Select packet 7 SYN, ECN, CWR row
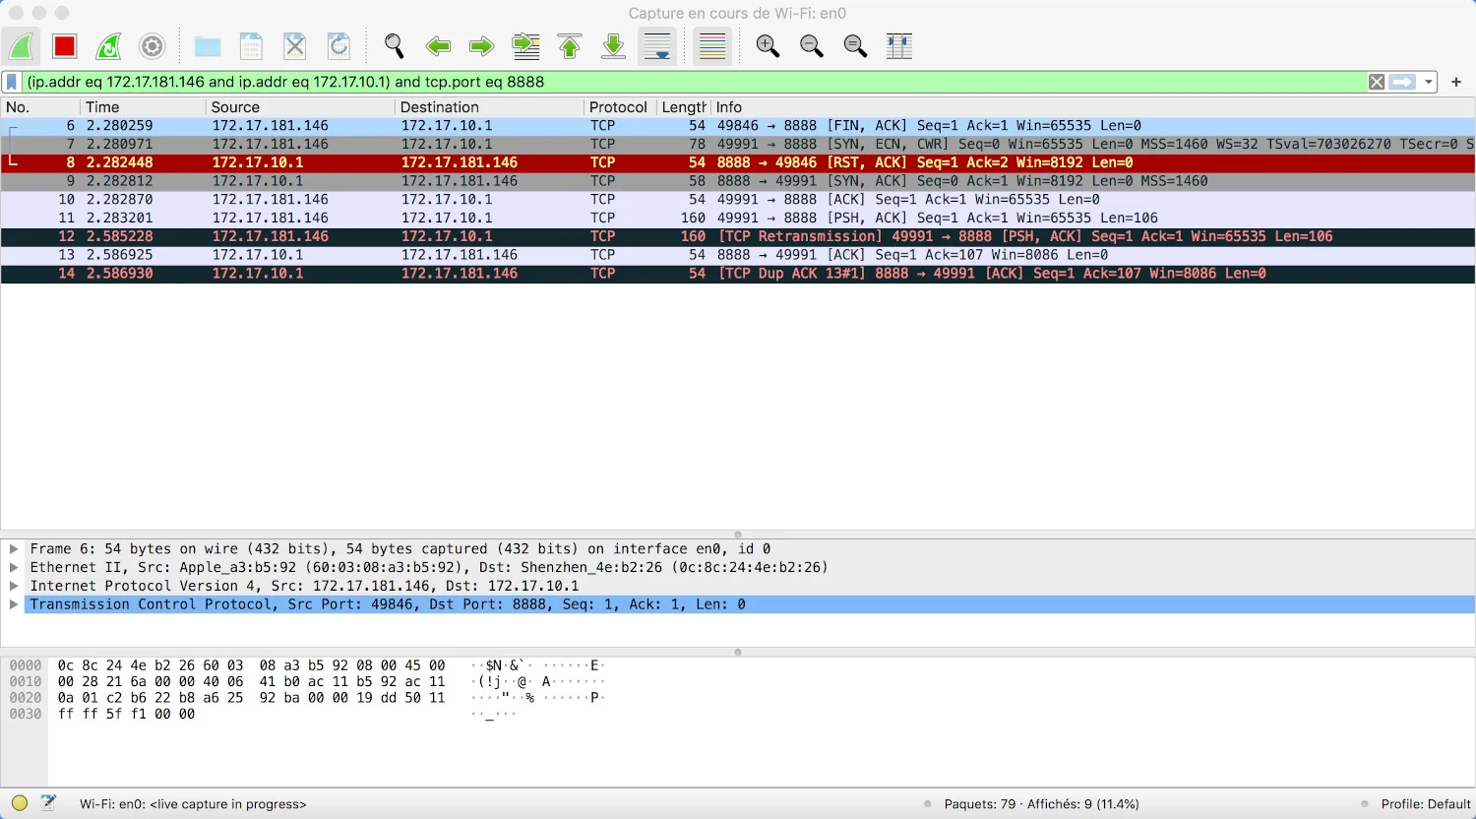This screenshot has height=819, width=1476. pos(738,144)
